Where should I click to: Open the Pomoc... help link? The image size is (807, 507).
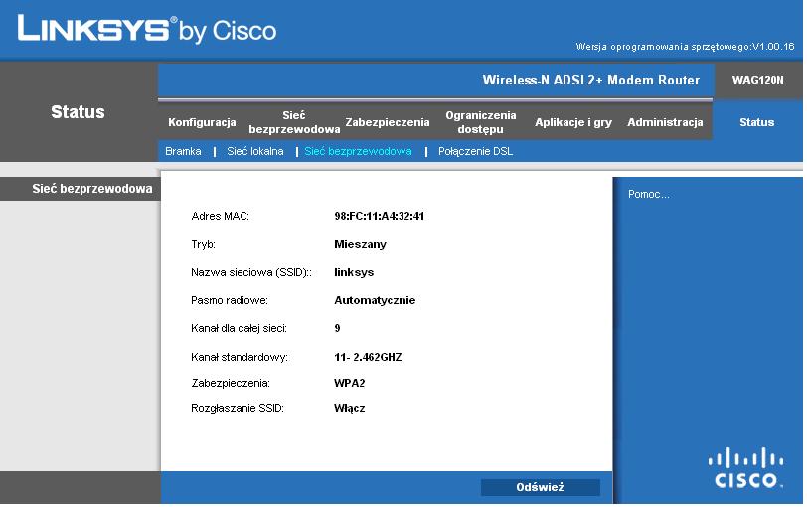coord(648,194)
